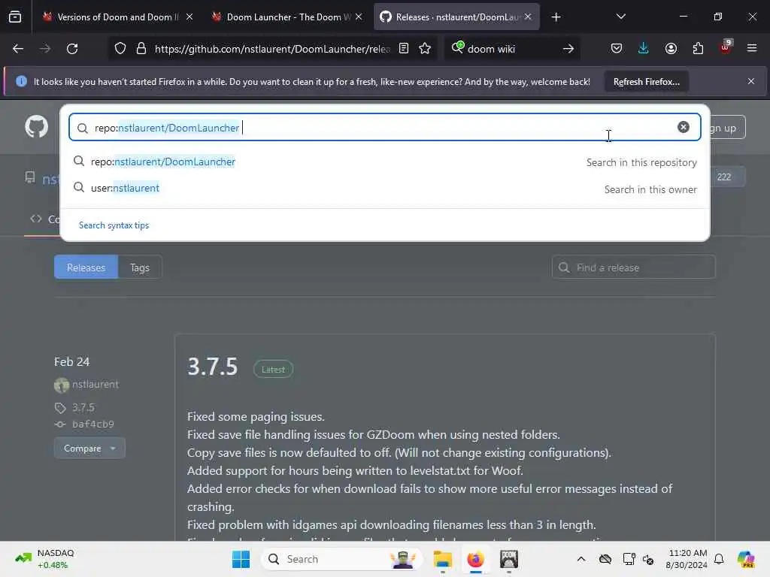Viewport: 770px width, 577px height.
Task: Expand the Compare dropdown
Action: click(89, 449)
